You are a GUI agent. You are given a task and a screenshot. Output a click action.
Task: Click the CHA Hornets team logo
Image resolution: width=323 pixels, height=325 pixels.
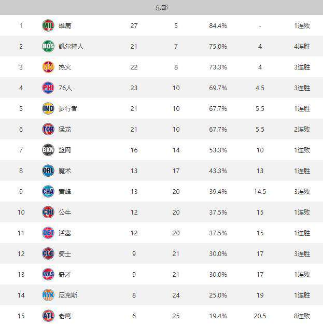48,191
